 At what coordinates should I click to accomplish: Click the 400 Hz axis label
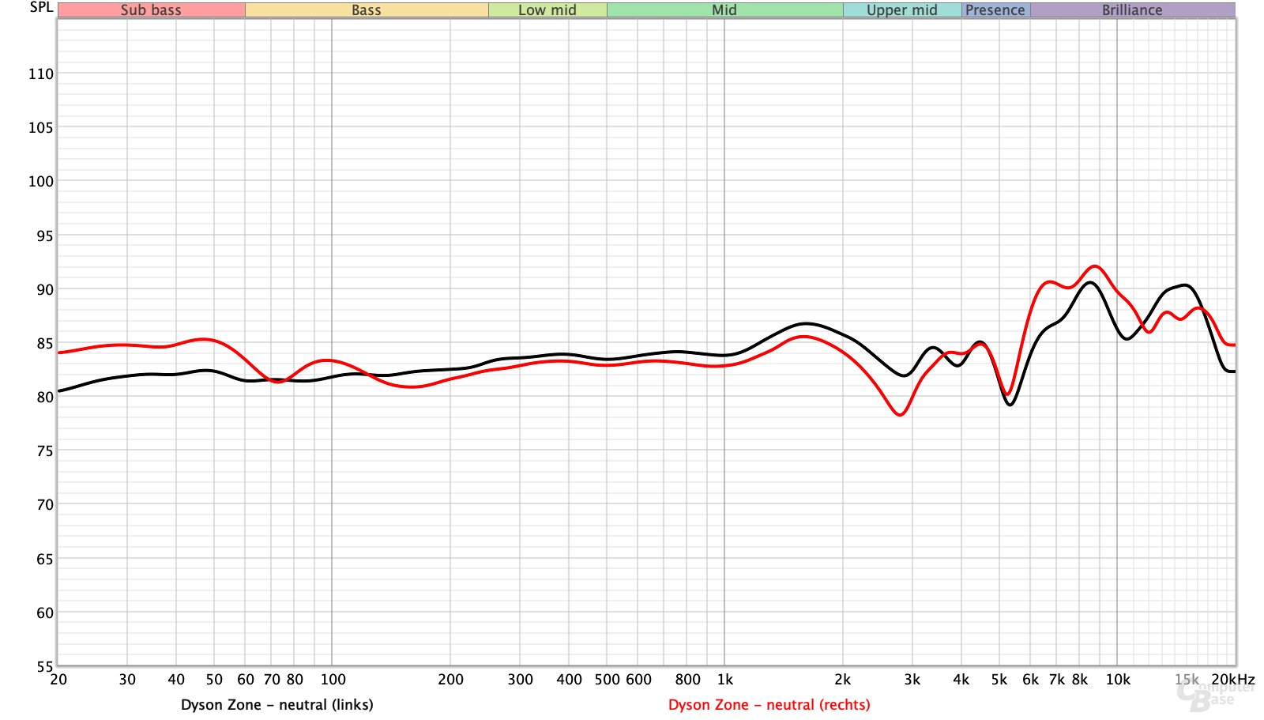[569, 679]
